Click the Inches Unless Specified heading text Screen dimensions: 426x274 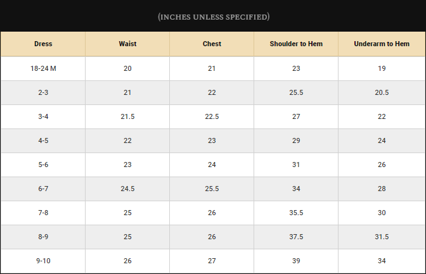(x=214, y=17)
